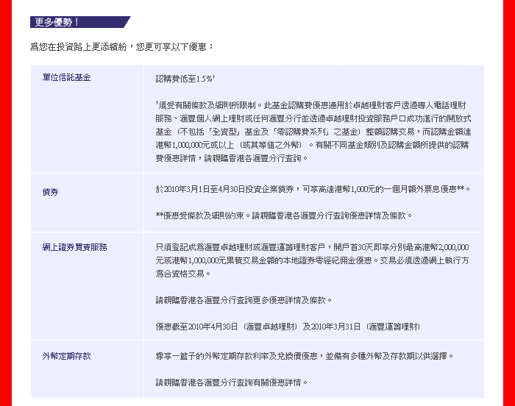Click the line ending 請親臨香港各滙豐分行查詢 under unit trust
515x406 pixels.
point(232,158)
